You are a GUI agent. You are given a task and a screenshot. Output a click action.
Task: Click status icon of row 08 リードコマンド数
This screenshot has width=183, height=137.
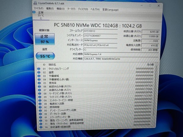click(x=40, y=93)
